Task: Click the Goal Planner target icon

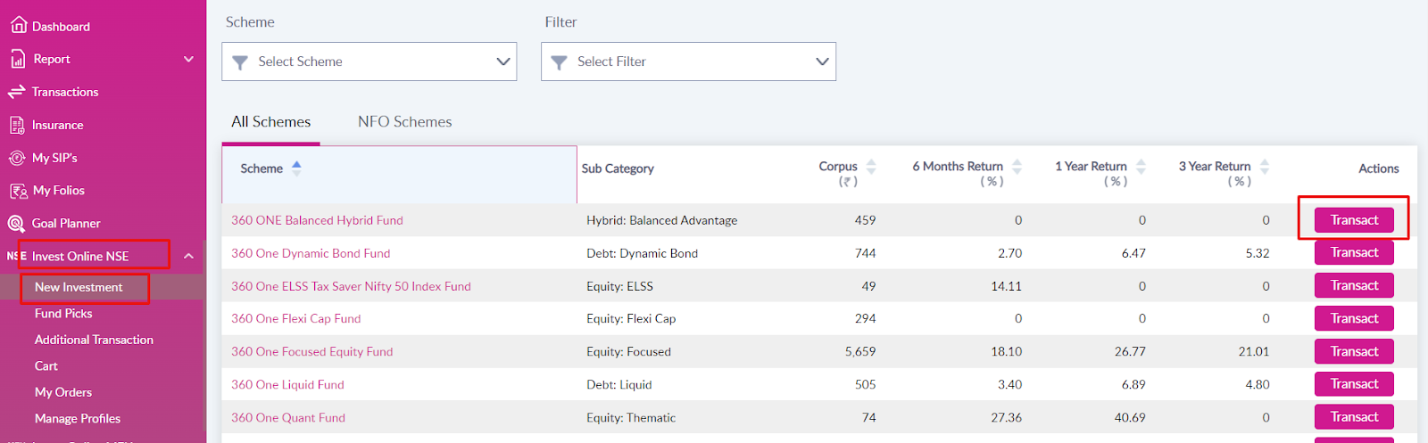Action: click(x=16, y=224)
